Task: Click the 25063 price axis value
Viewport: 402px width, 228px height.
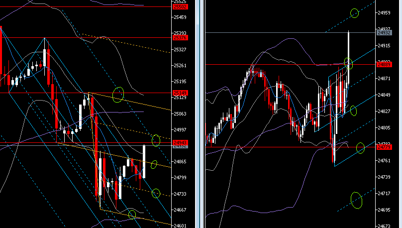Action: (x=180, y=114)
